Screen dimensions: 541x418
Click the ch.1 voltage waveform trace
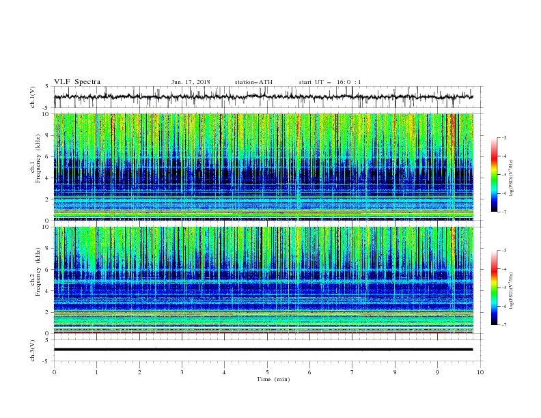point(263,97)
